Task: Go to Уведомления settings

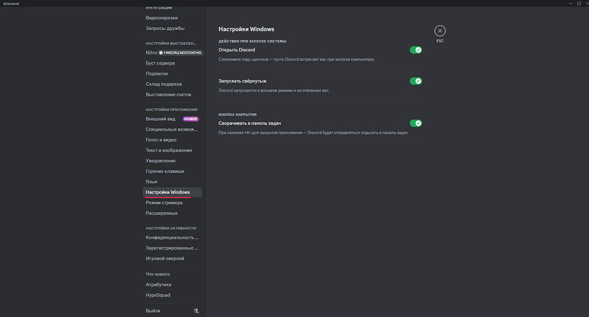Action: (x=161, y=161)
